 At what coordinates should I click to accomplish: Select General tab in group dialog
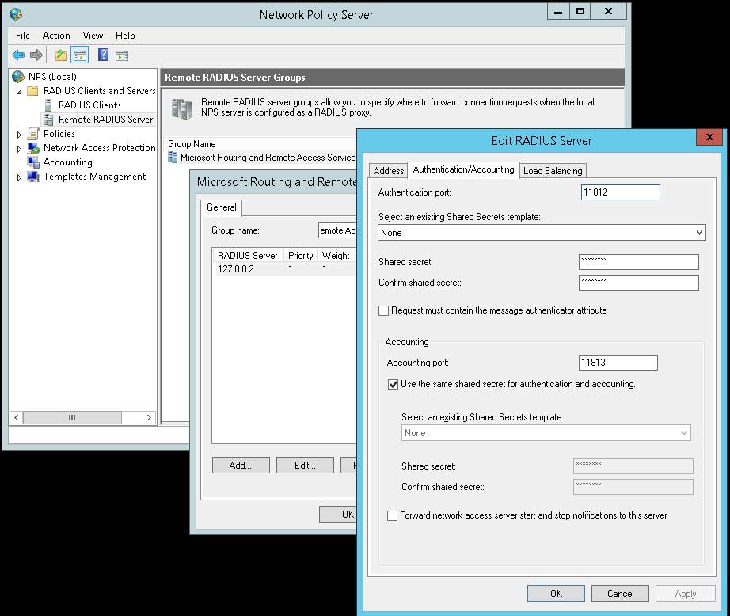tap(221, 207)
